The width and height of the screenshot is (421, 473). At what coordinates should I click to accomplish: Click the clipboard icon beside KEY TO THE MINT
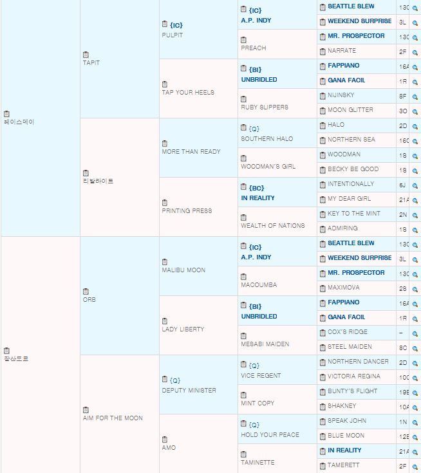323,214
